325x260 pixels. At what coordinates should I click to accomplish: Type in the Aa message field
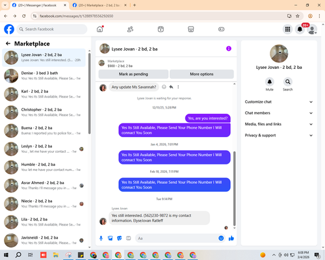coord(177,239)
